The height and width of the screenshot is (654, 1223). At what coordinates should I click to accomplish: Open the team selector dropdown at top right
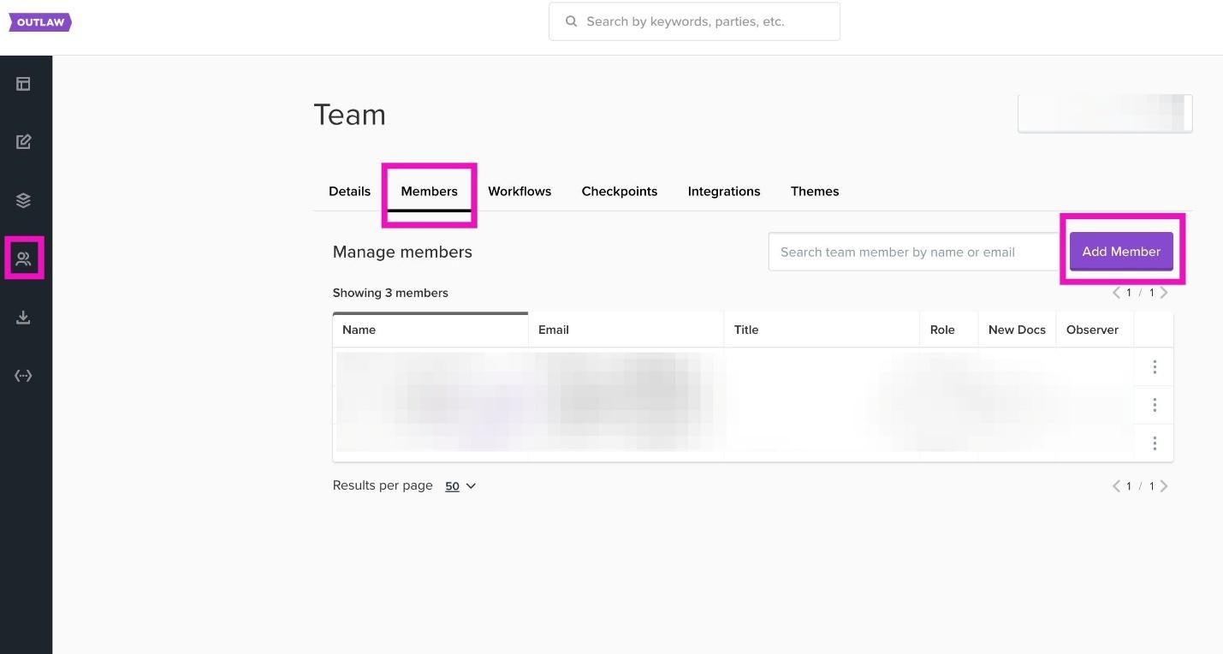pos(1104,114)
